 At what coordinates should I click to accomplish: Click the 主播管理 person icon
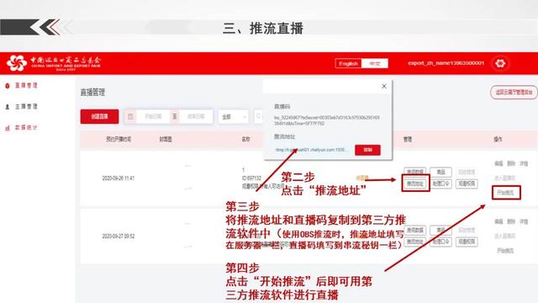coord(8,107)
